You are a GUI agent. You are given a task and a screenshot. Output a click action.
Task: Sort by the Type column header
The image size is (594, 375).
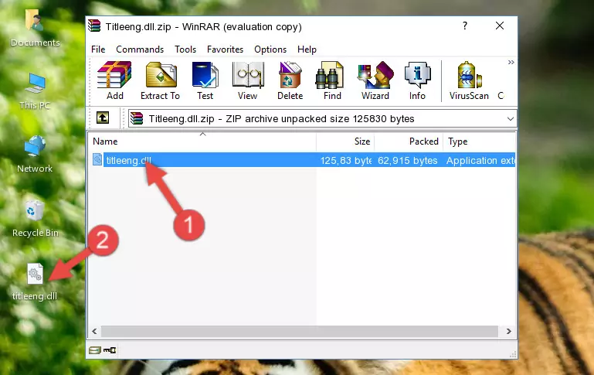pyautogui.click(x=479, y=141)
